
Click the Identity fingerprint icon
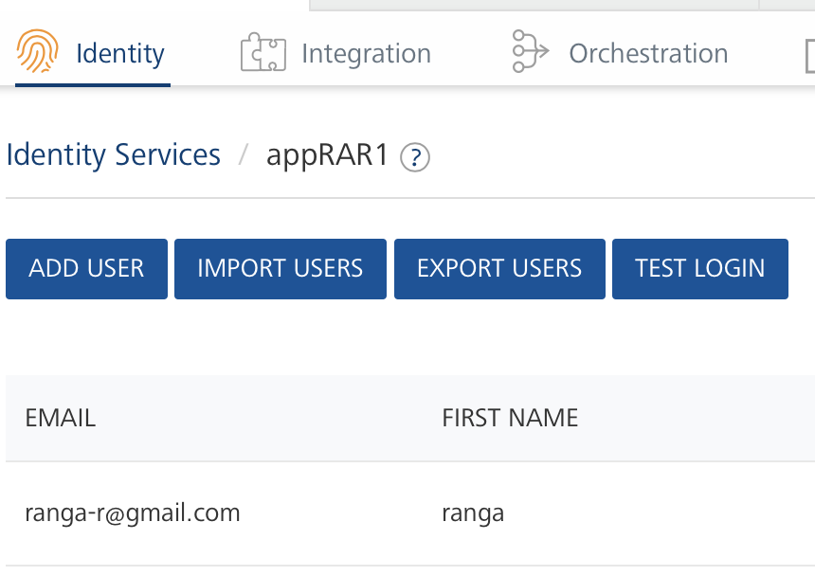click(x=37, y=52)
